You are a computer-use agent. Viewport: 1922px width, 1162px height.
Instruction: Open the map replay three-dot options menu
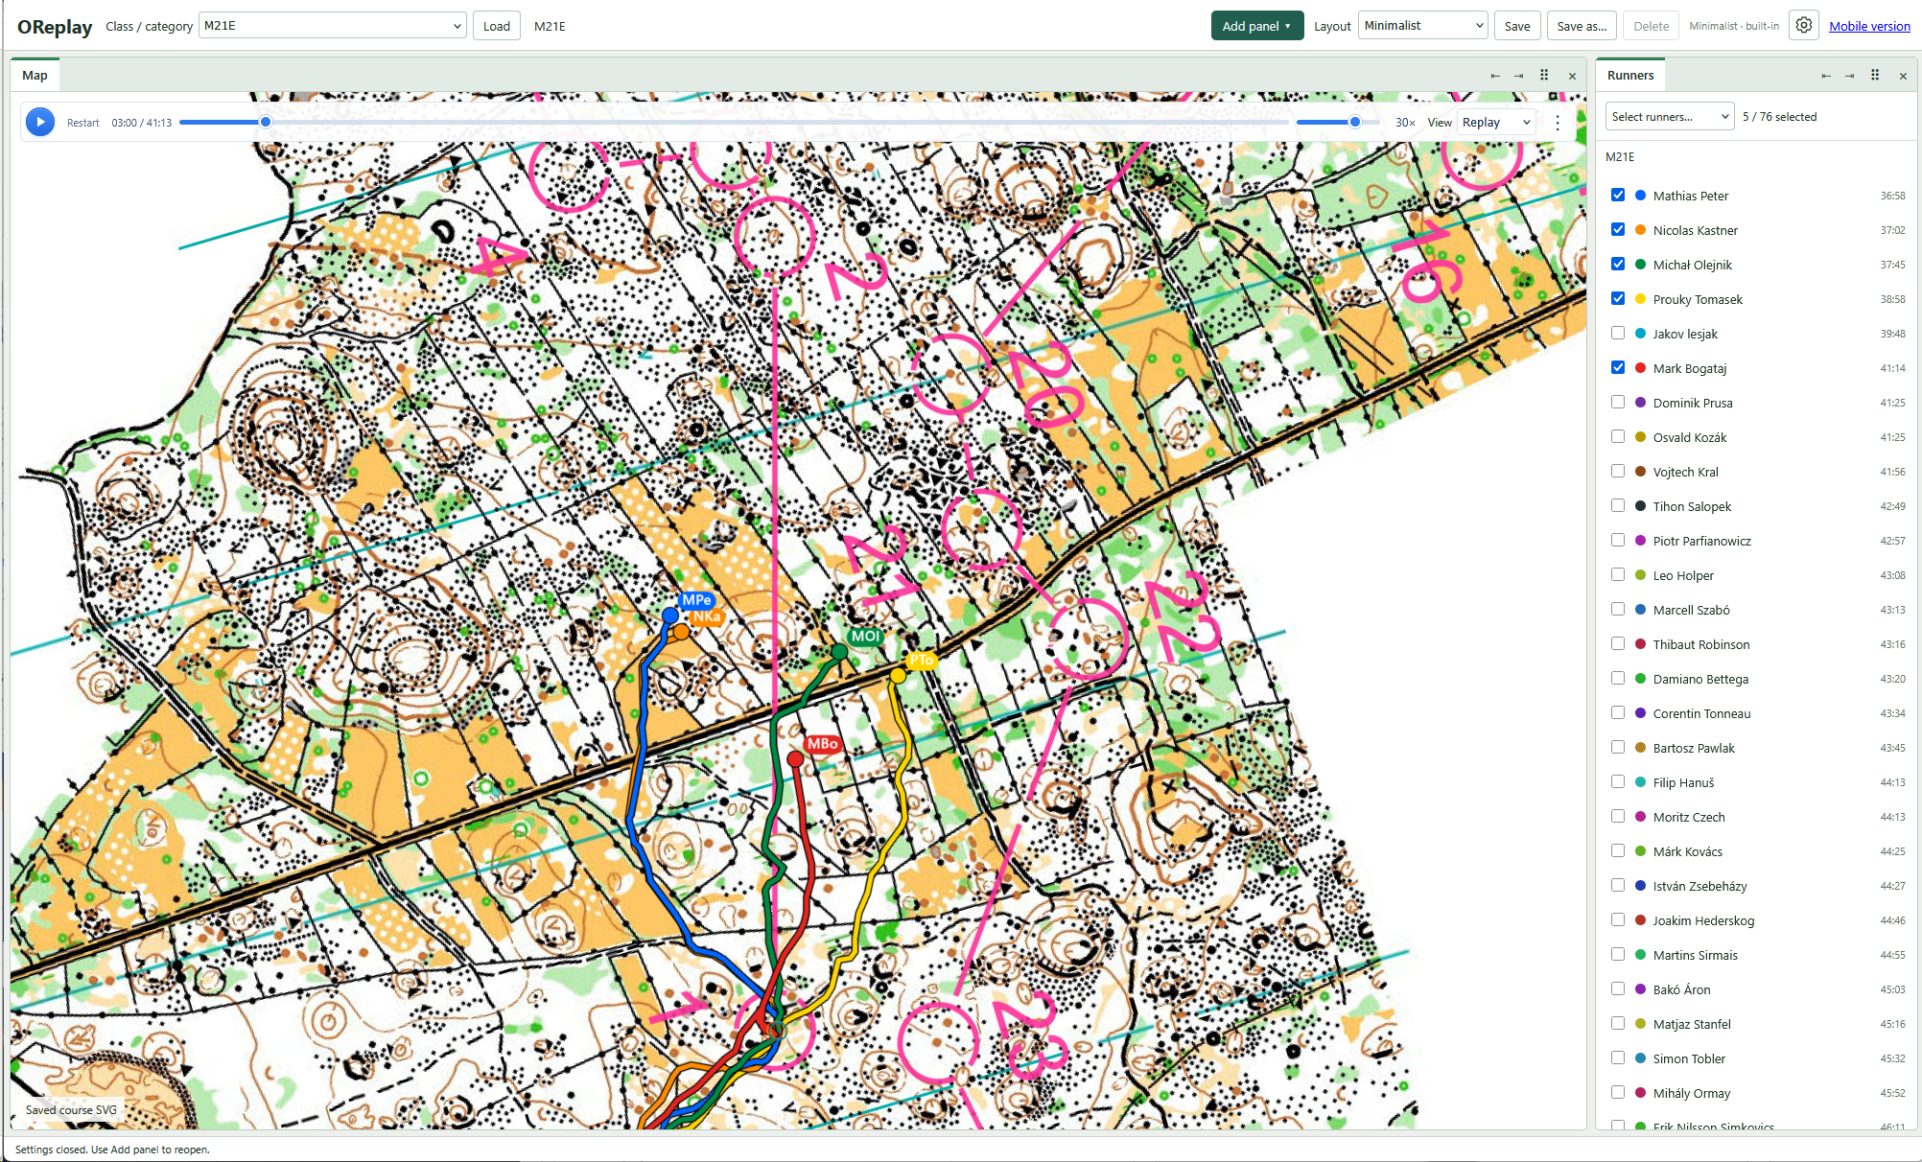[x=1558, y=123]
